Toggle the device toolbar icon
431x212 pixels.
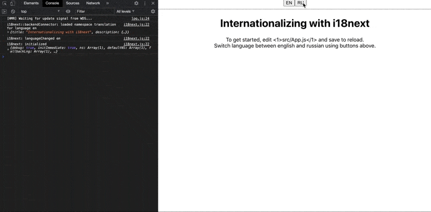pos(12,3)
